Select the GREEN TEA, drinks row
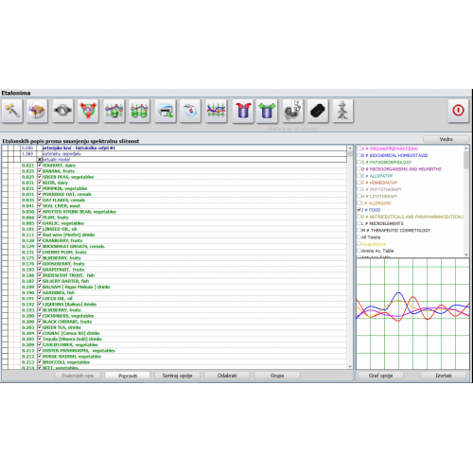 (x=174, y=327)
